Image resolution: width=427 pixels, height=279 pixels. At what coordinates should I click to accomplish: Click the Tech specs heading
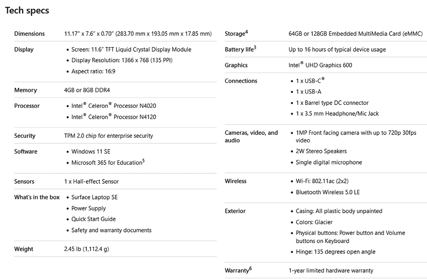click(27, 11)
